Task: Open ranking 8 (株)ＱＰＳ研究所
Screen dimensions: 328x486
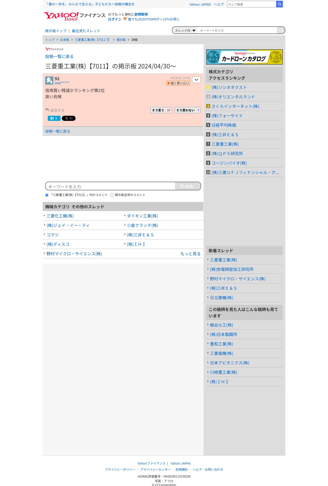Action: (x=227, y=154)
